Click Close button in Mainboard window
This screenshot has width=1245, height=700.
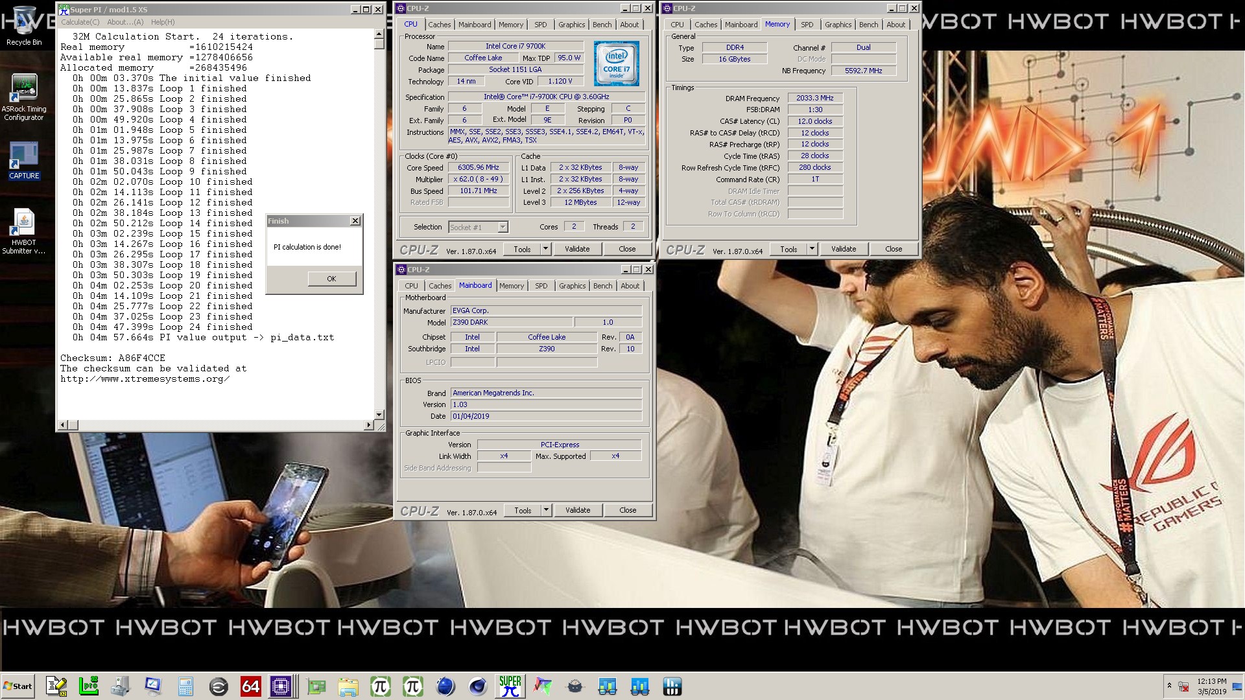(628, 510)
